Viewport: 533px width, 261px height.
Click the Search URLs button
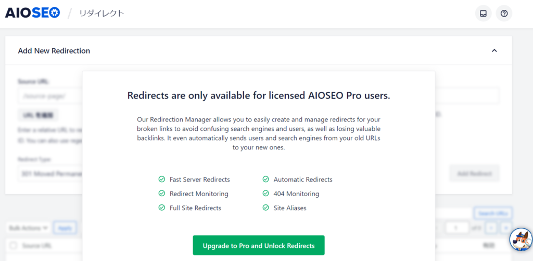point(492,213)
